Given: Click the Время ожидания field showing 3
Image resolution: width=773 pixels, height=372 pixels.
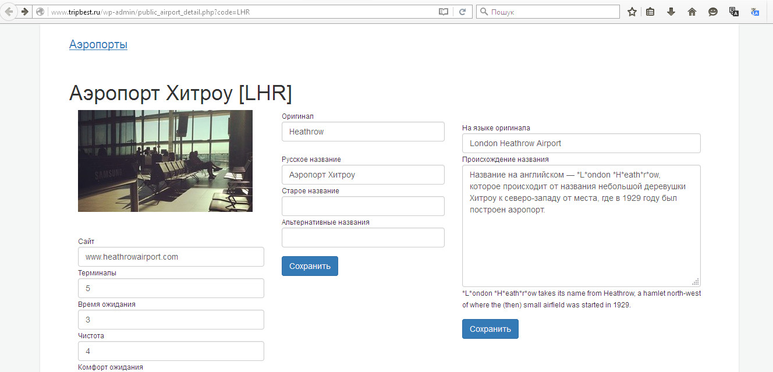Looking at the screenshot, I should pos(171,320).
